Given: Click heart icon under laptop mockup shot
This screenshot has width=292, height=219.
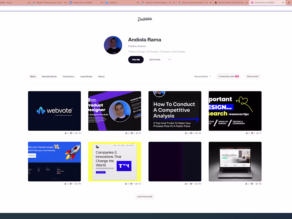Looking at the screenshot, I should [x=252, y=184].
